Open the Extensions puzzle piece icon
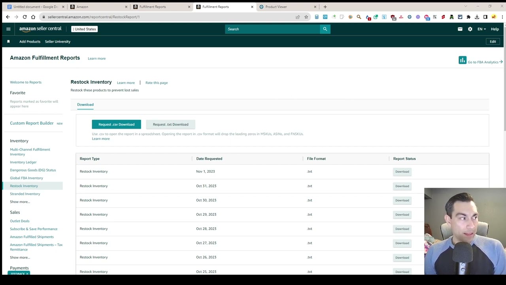506x285 pixels. (468, 17)
